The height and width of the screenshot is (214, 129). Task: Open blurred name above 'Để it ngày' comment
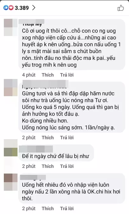click(x=36, y=149)
